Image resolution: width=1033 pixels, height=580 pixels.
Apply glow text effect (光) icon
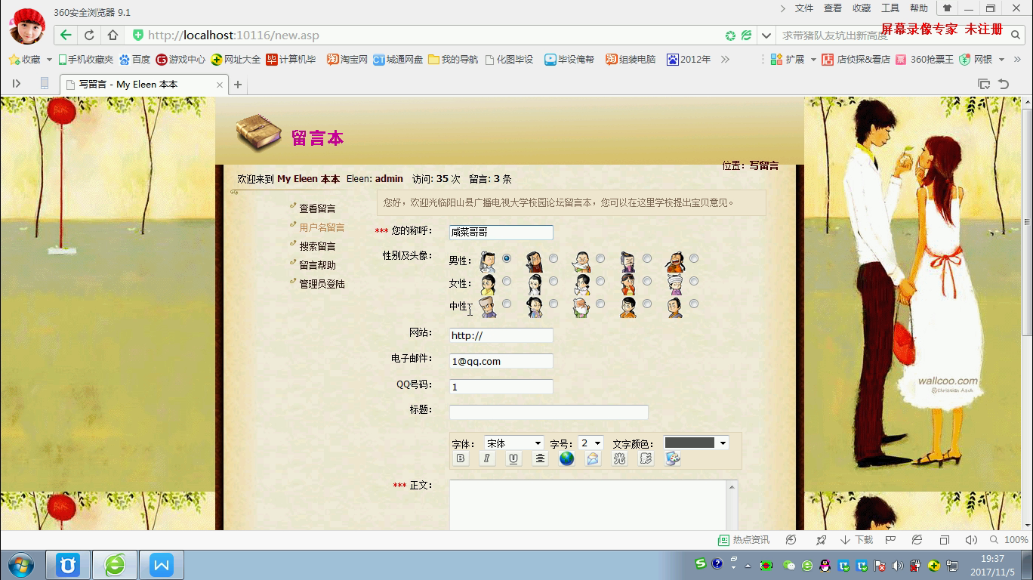tap(619, 458)
